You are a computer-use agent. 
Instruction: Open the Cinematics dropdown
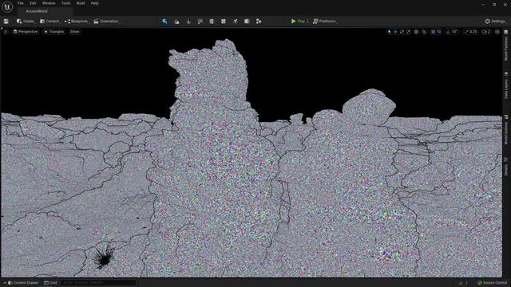point(106,22)
